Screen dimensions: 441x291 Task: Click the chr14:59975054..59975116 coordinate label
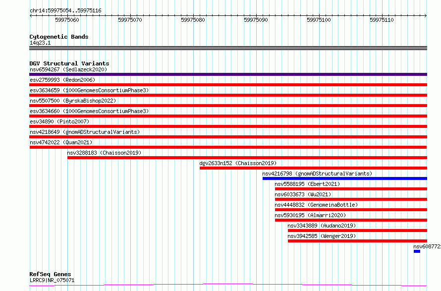(65, 10)
